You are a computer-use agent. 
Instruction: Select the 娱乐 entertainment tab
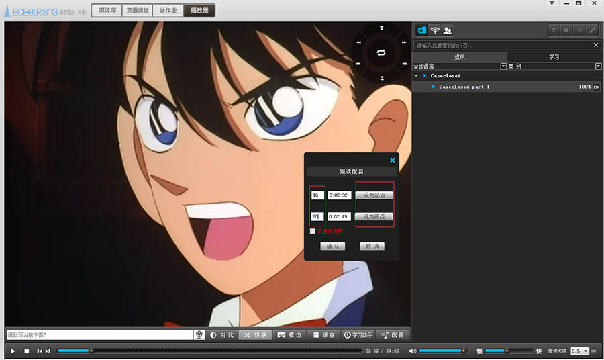pos(460,57)
